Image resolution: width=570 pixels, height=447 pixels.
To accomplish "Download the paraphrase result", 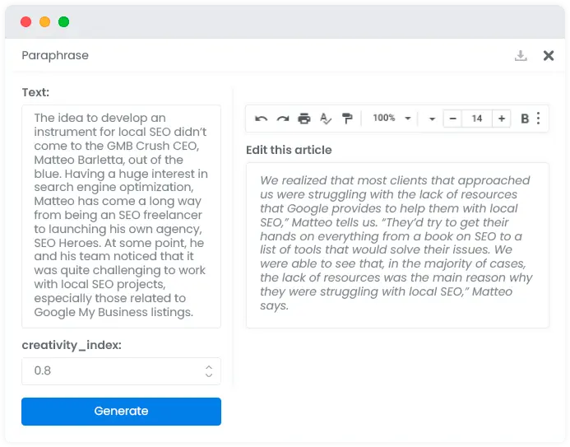I will tap(521, 56).
